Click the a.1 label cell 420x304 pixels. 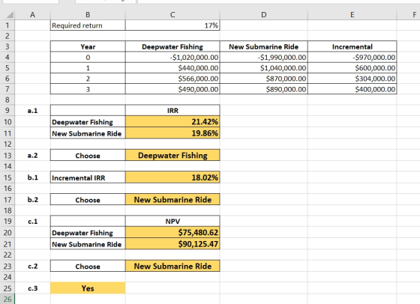[x=32, y=110]
